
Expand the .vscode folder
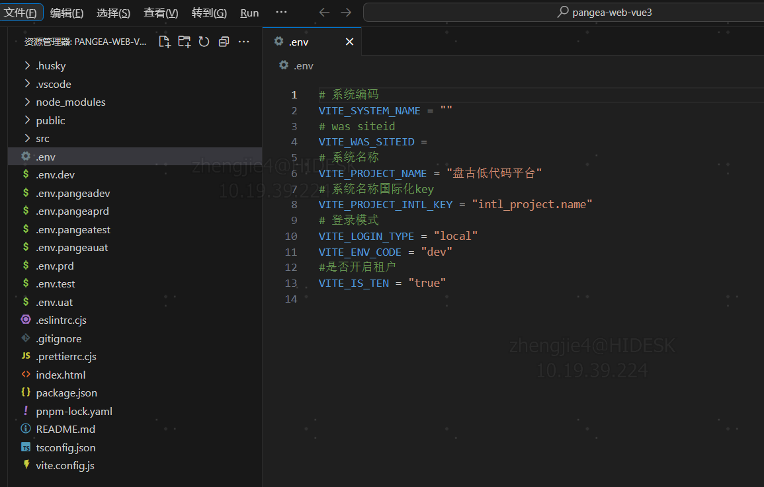pos(27,84)
